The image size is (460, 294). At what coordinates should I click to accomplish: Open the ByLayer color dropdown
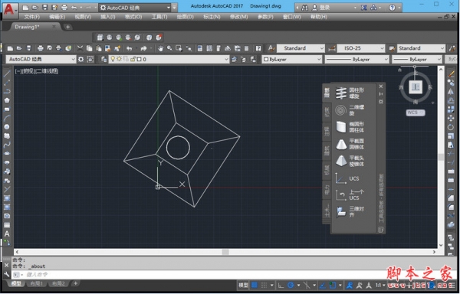point(292,60)
